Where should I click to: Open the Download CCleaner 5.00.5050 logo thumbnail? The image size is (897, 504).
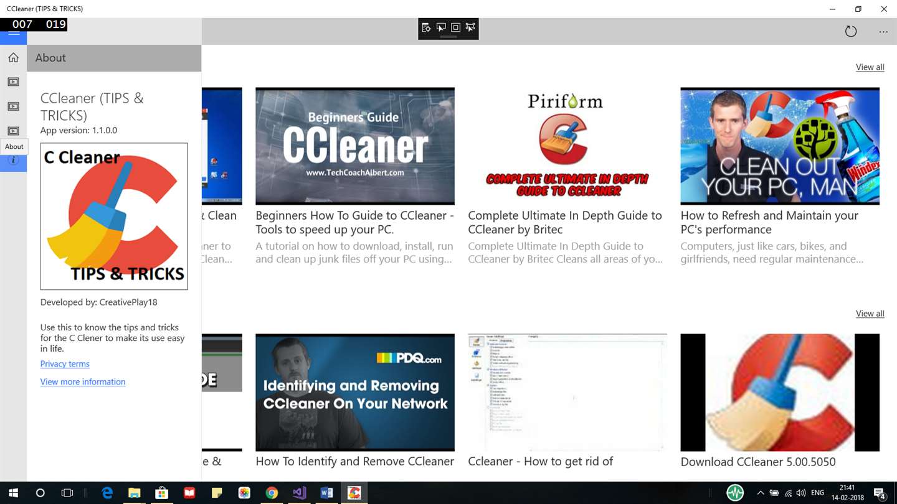coord(780,393)
